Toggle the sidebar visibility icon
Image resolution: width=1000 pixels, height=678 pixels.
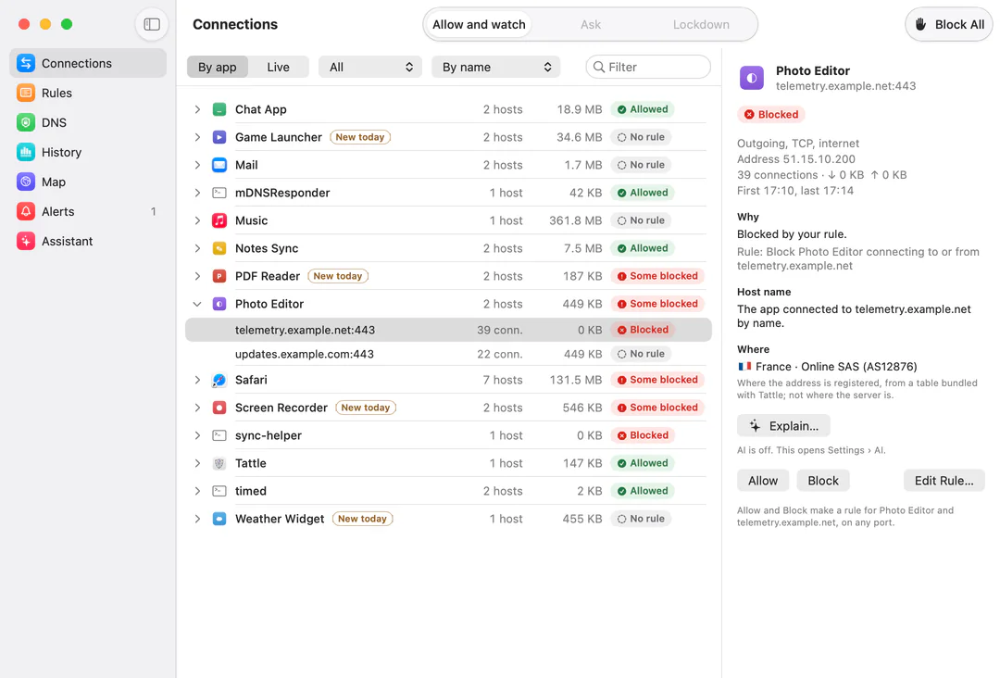(152, 24)
